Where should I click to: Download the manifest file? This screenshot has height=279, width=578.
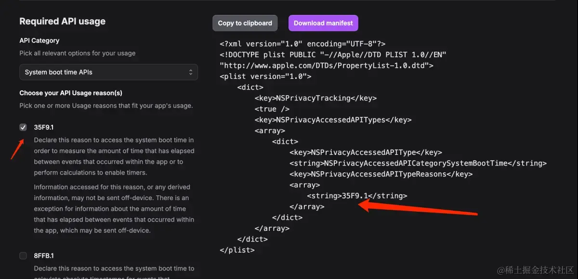[323, 23]
